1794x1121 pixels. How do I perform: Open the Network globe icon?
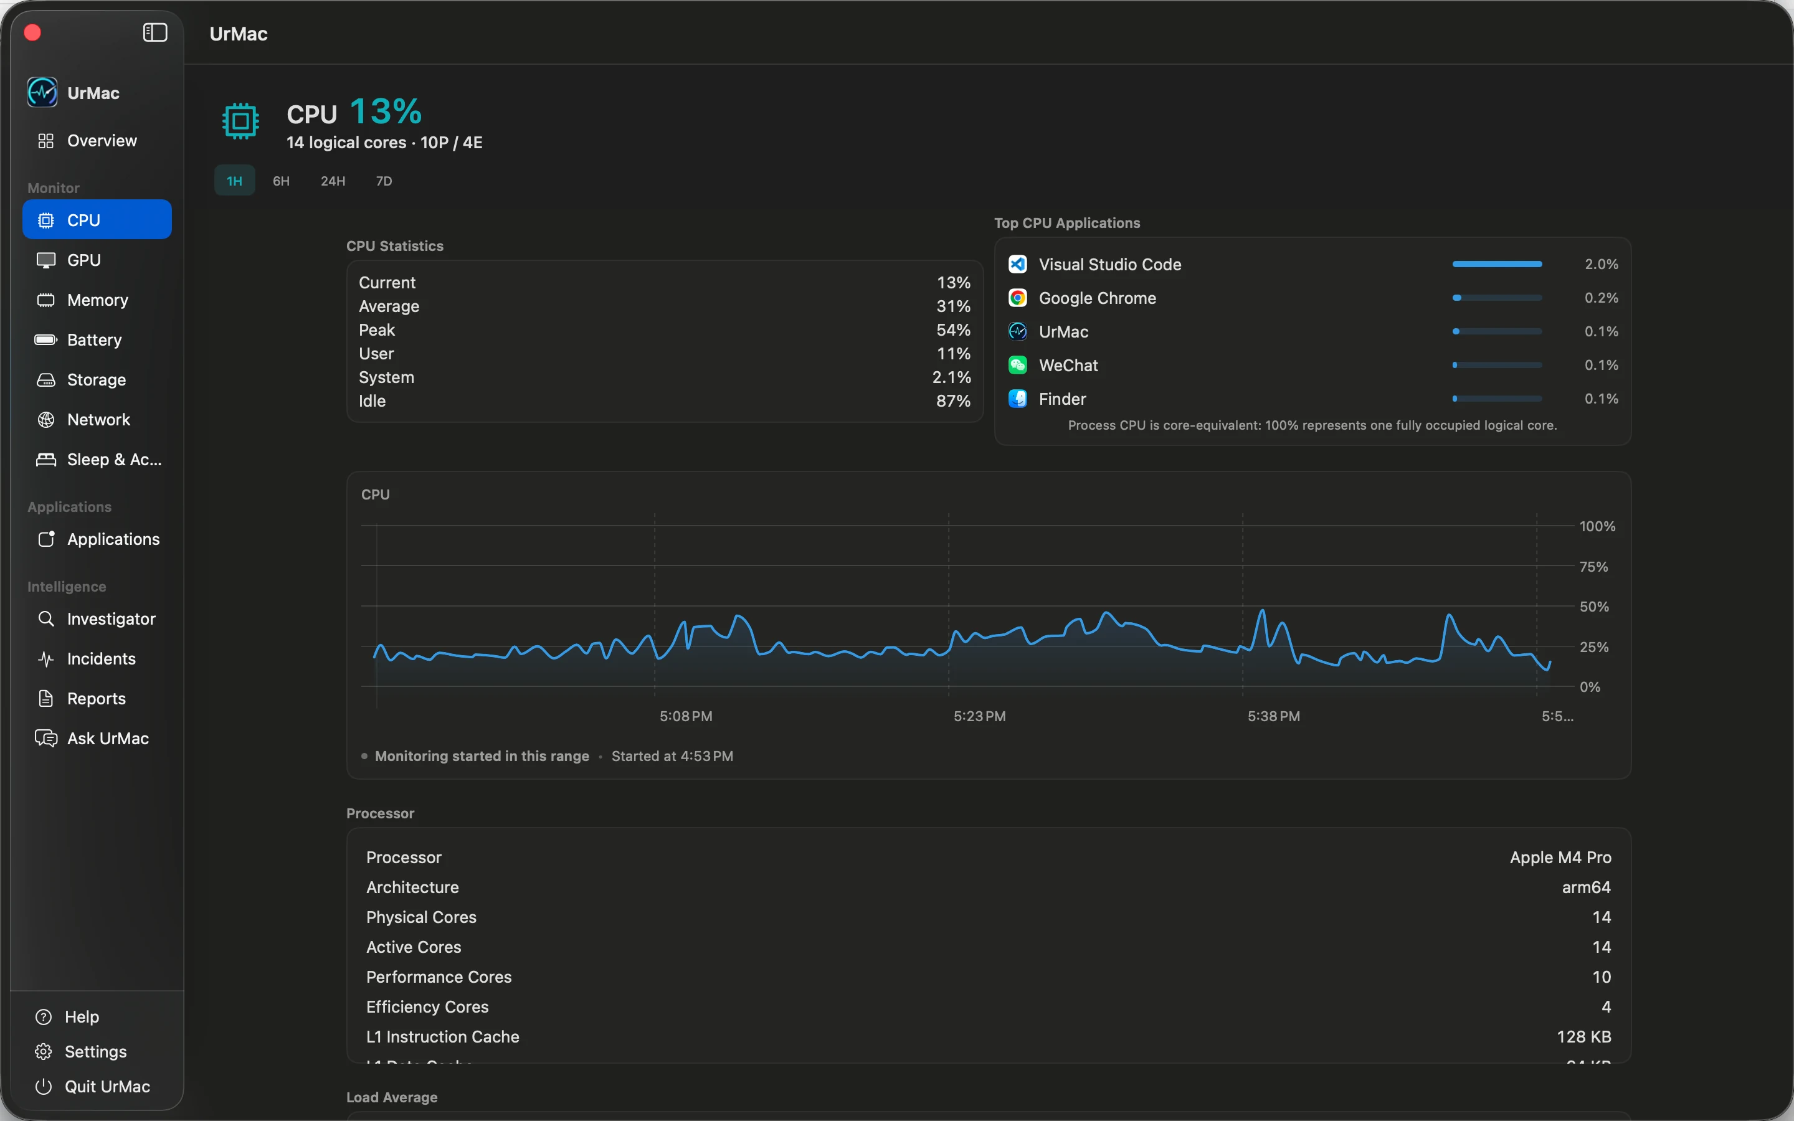pyautogui.click(x=46, y=420)
